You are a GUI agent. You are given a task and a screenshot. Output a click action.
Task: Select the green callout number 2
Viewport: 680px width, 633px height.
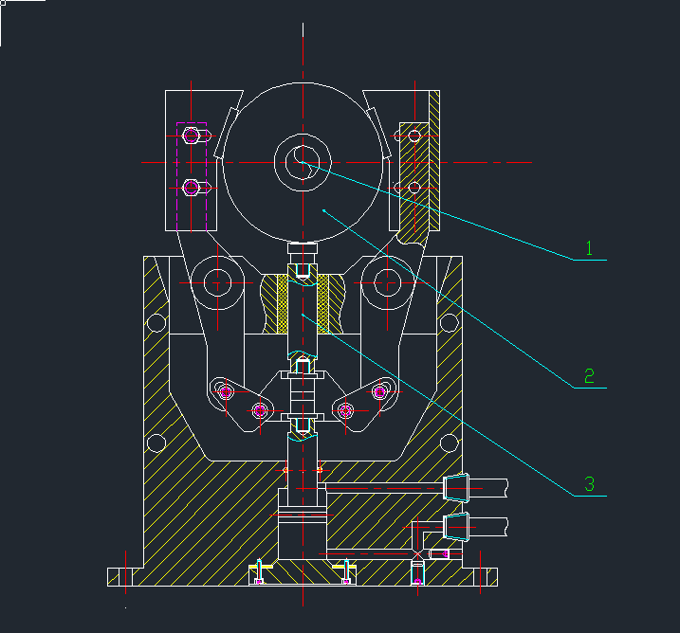588,376
